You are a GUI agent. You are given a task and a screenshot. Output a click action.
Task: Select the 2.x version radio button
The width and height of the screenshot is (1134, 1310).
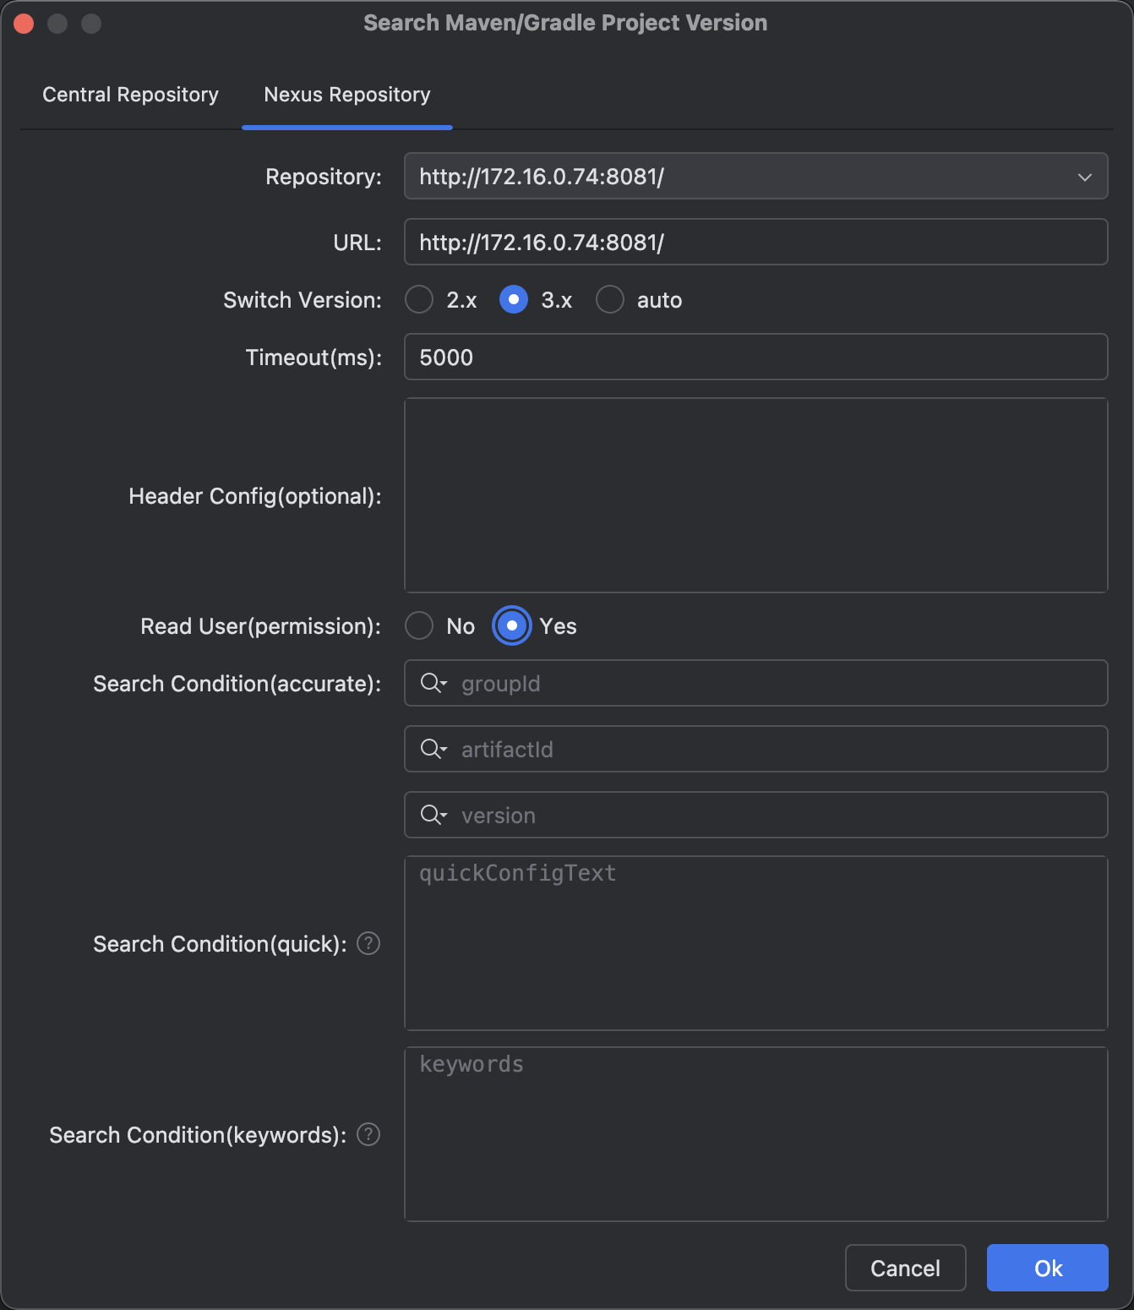(419, 300)
